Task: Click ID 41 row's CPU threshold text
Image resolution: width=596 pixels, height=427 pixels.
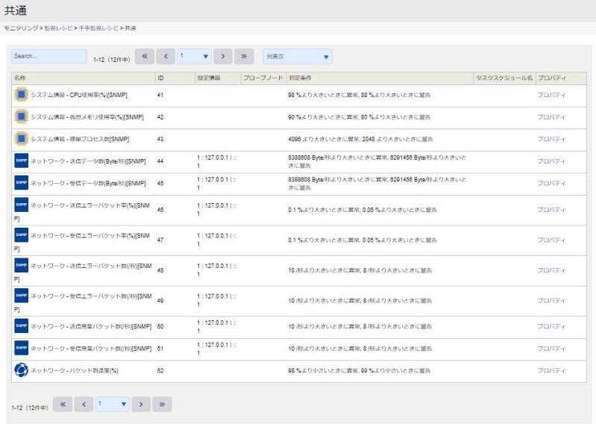Action: [360, 95]
